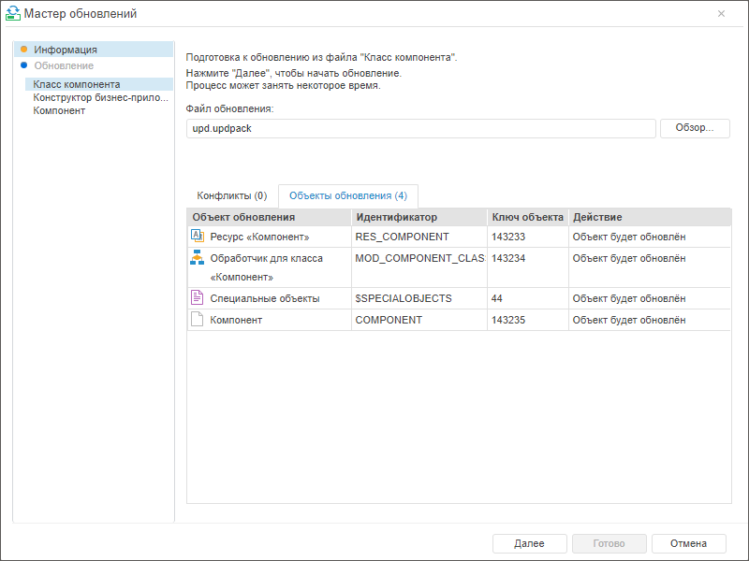Click the Файл обновления input field
The width and height of the screenshot is (749, 561).
(420, 128)
